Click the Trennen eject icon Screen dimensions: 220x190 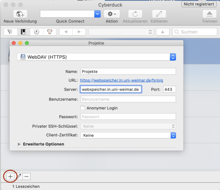click(209, 14)
